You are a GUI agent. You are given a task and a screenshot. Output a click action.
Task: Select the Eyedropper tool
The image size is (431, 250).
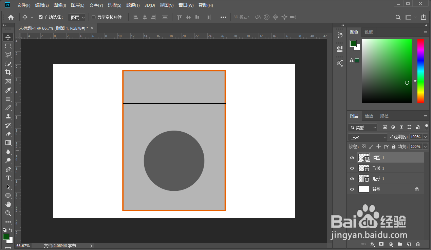click(x=8, y=90)
